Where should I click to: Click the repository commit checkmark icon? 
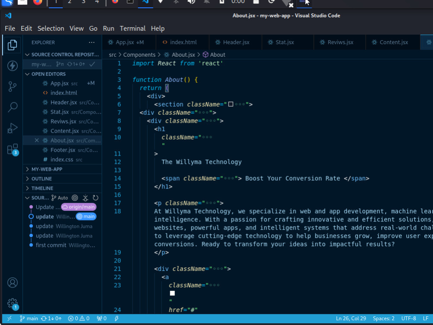click(x=92, y=64)
